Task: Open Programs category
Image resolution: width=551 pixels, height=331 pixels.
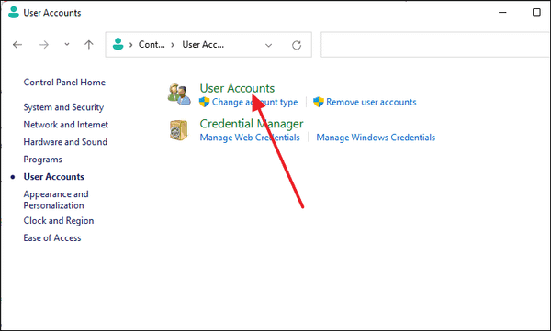Action: [42, 160]
